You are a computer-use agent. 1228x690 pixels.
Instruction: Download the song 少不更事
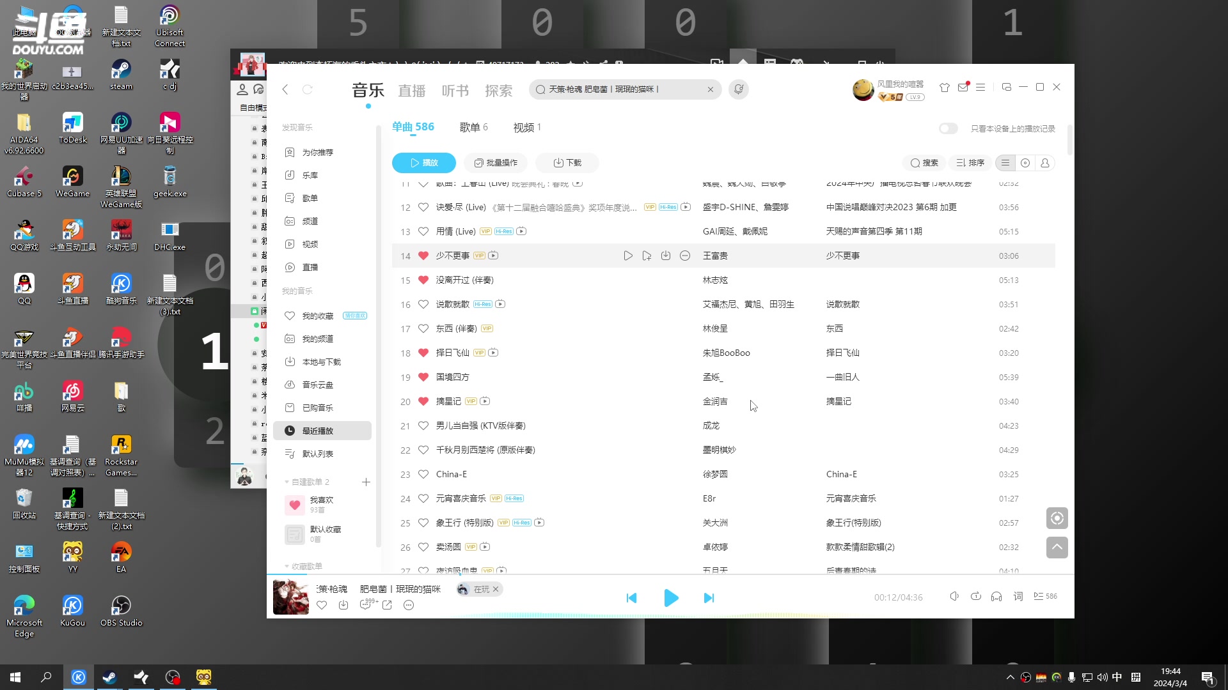(x=666, y=255)
